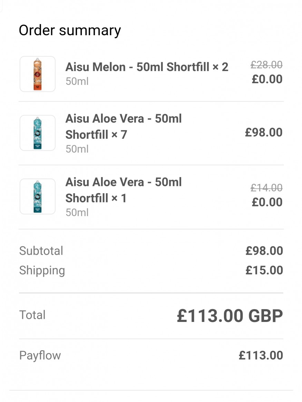Screen dimensions: 302x402
Task: Click the £0.00 price for Aisu Melon
Action: 267,79
